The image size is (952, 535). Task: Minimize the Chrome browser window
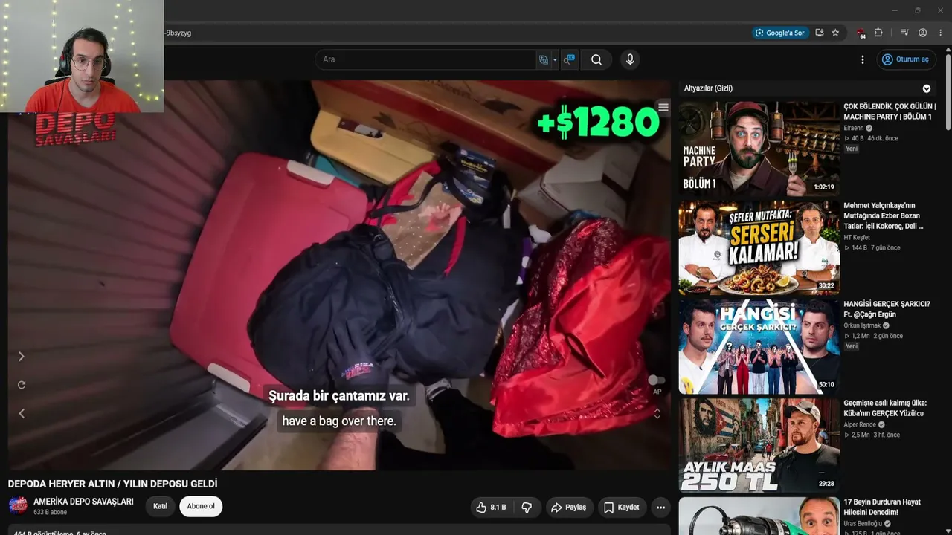click(x=894, y=10)
